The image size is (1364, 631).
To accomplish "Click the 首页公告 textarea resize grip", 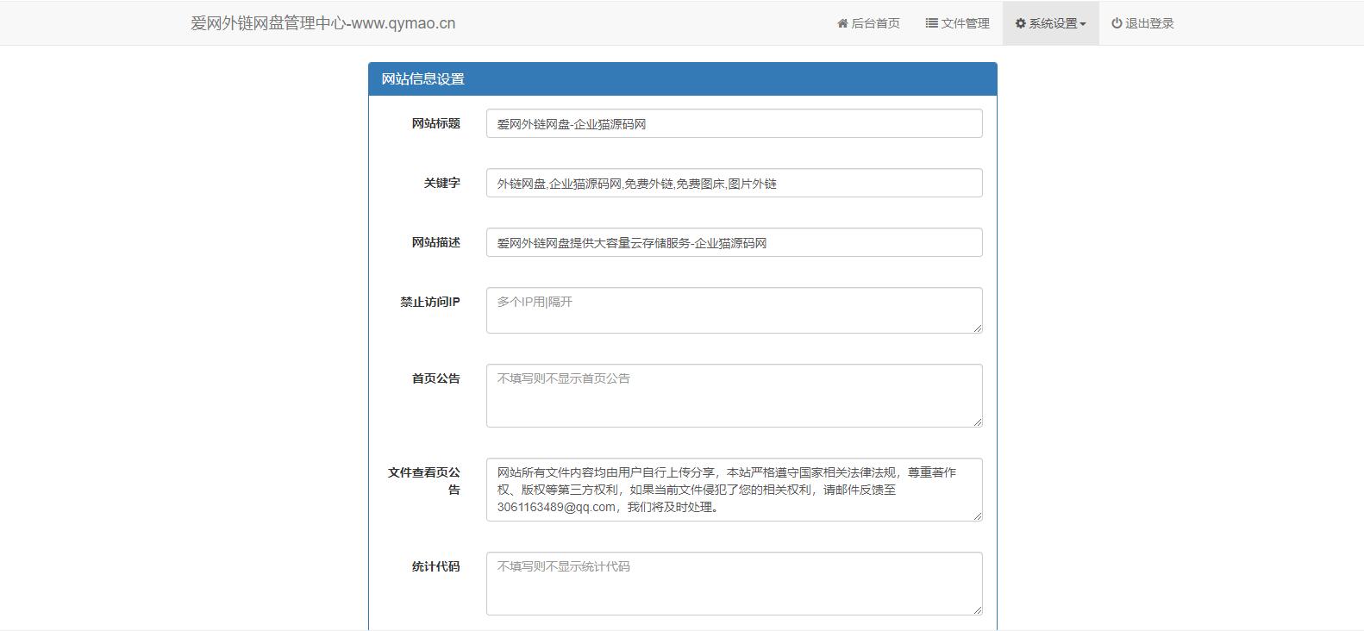I will tap(978, 422).
